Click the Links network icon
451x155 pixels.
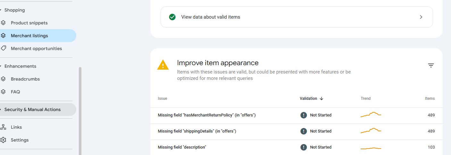point(3,127)
